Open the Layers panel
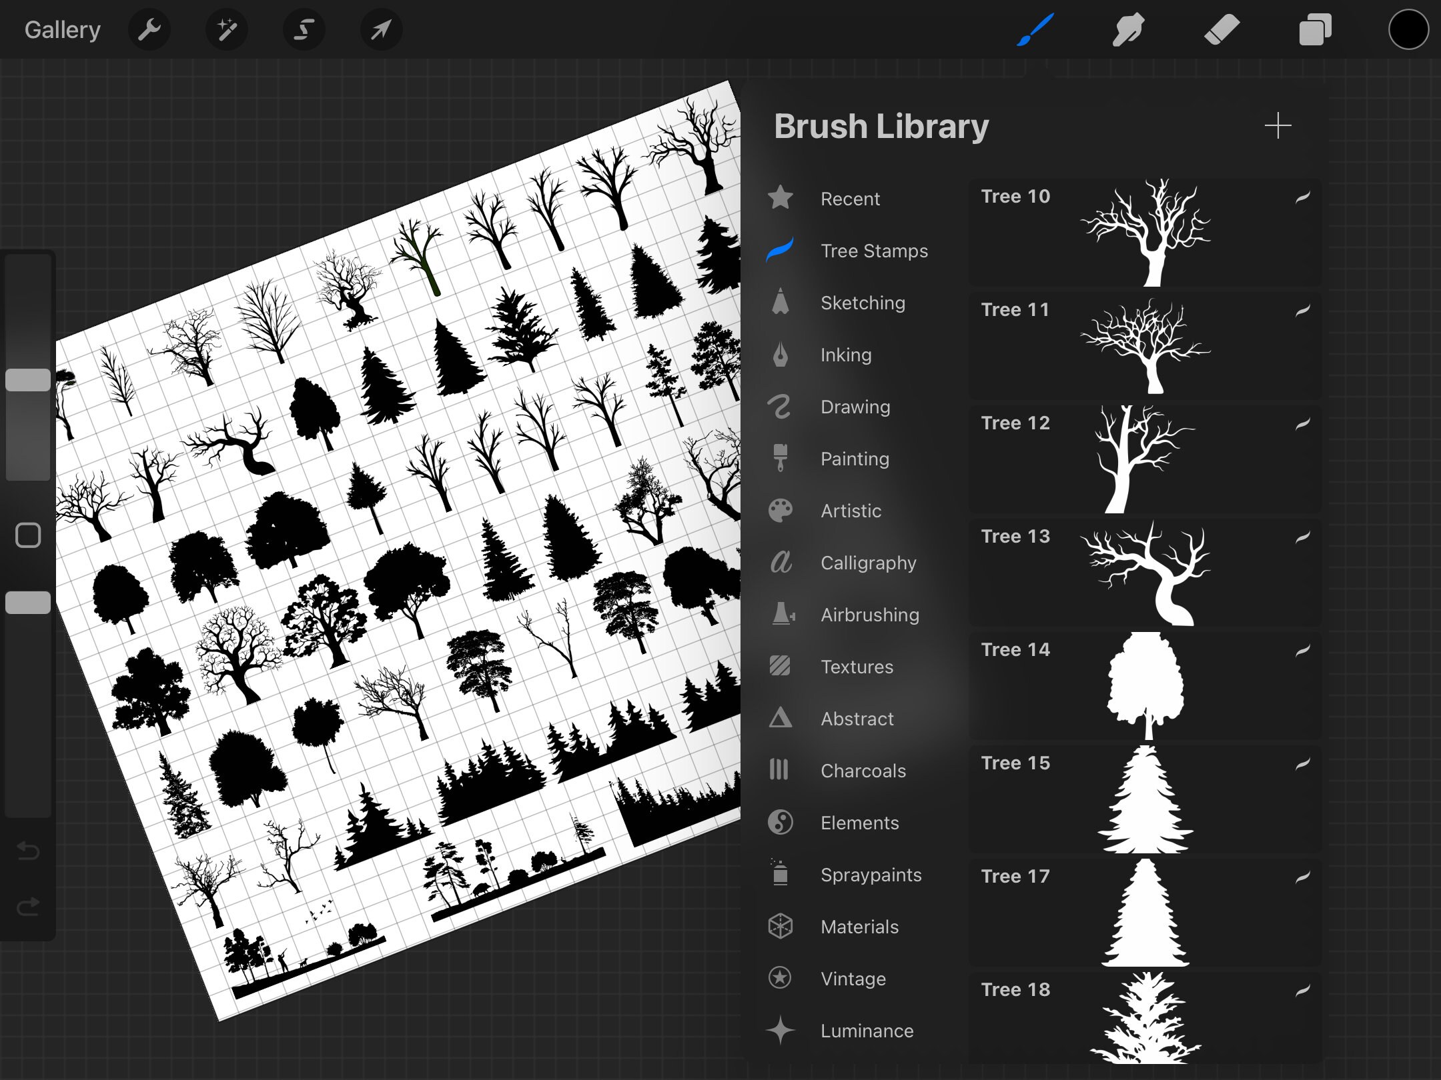The height and width of the screenshot is (1080, 1441). 1314,29
